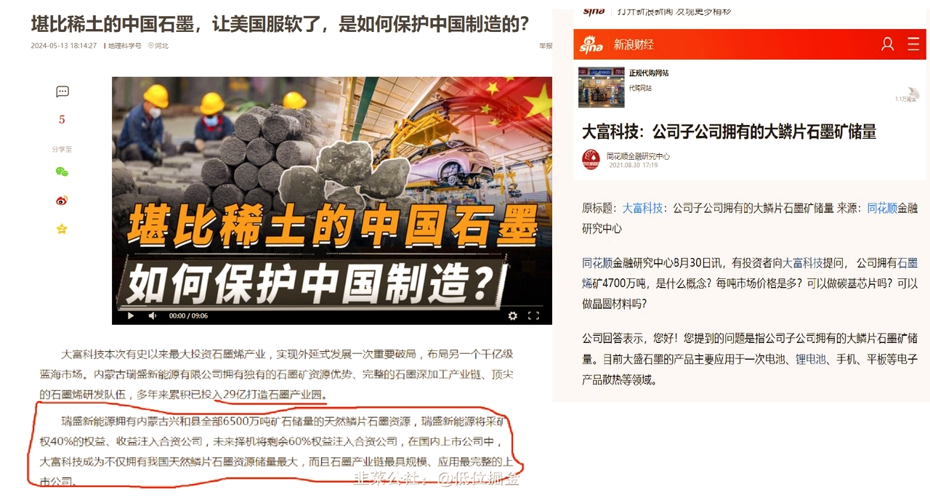930x500 pixels.
Task: Expand the hamburger menu in the Sina header
Action: 913,44
